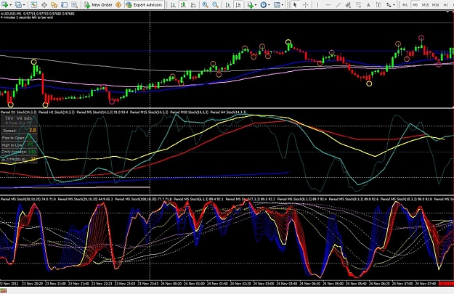Switch to M5 timeframe

[x=415, y=5]
